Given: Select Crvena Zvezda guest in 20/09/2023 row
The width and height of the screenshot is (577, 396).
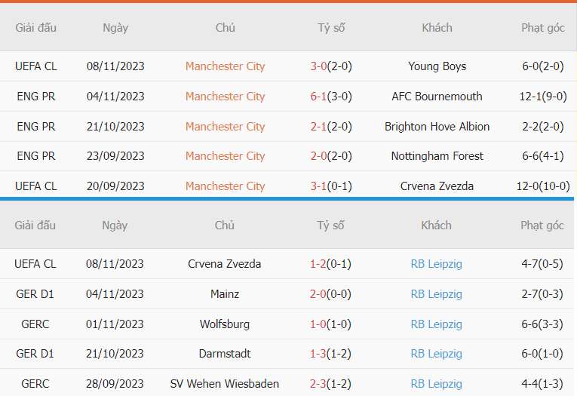Looking at the screenshot, I should point(437,186).
